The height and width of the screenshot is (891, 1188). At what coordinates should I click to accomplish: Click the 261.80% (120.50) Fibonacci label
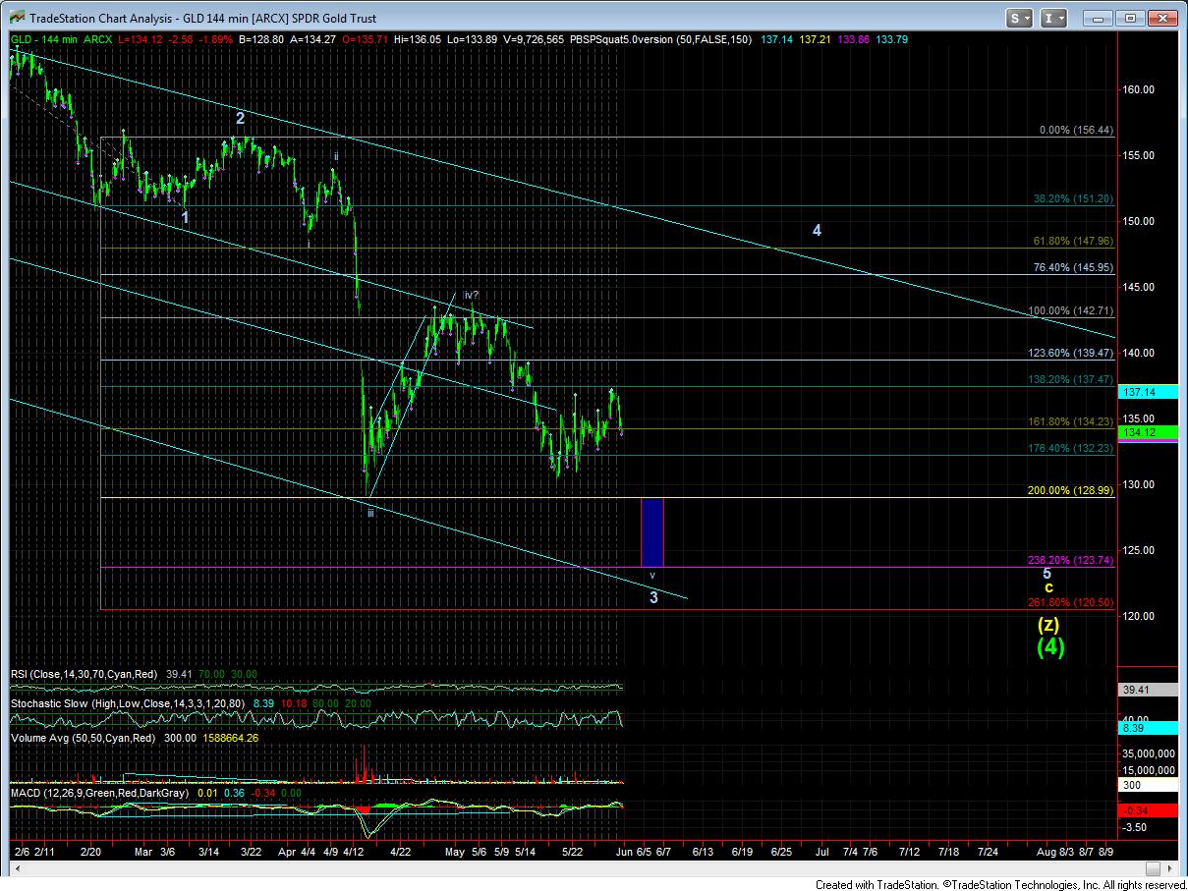click(x=1071, y=602)
